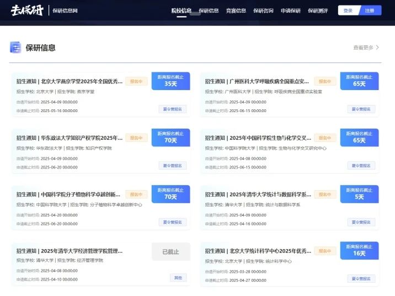Click the 登录 login button

pos(348,10)
